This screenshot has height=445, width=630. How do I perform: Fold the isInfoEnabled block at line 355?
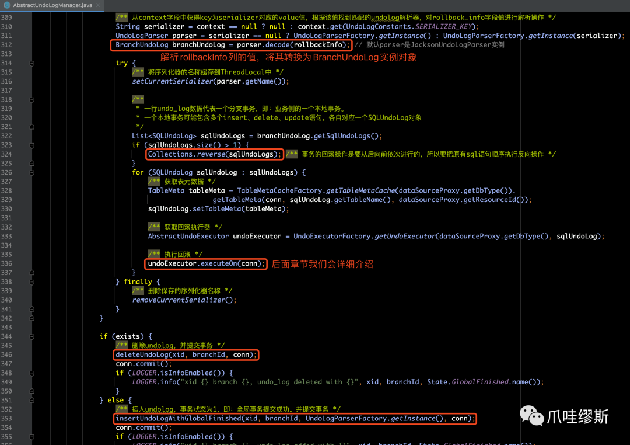32,437
